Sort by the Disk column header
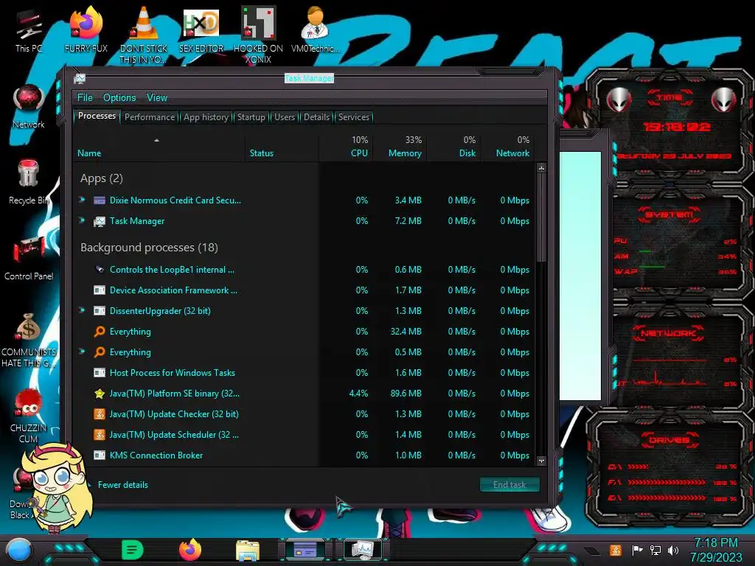755x566 pixels. [454, 147]
